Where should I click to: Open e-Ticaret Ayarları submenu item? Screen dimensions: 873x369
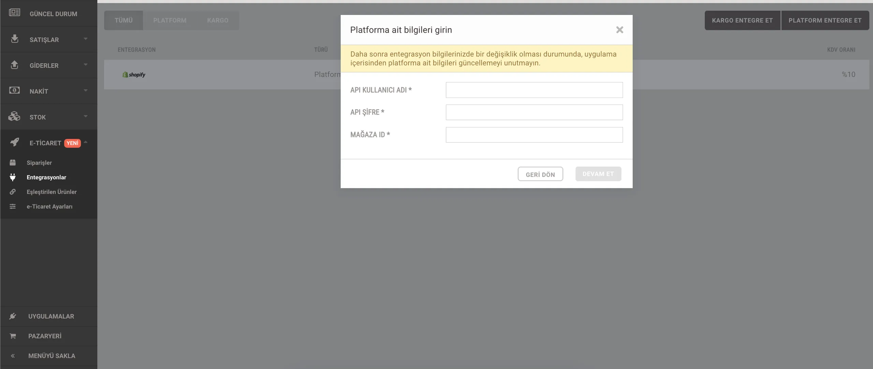point(49,206)
